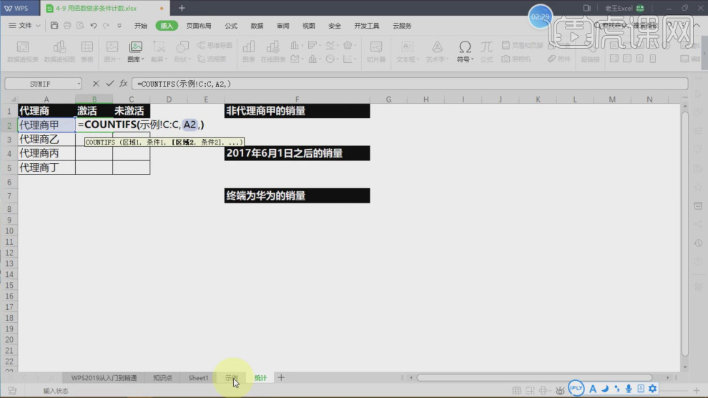Insert word art (艺术字)
The width and height of the screenshot is (708, 398).
pyautogui.click(x=437, y=52)
